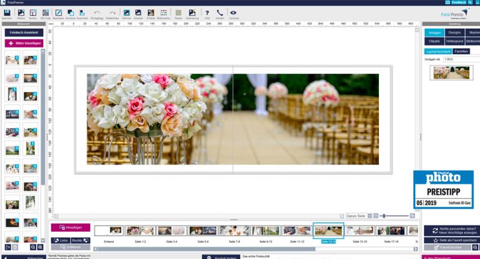Toggle the Rahmen frame option
Image resolution: width=480 pixels, height=259 pixels.
click(x=127, y=13)
